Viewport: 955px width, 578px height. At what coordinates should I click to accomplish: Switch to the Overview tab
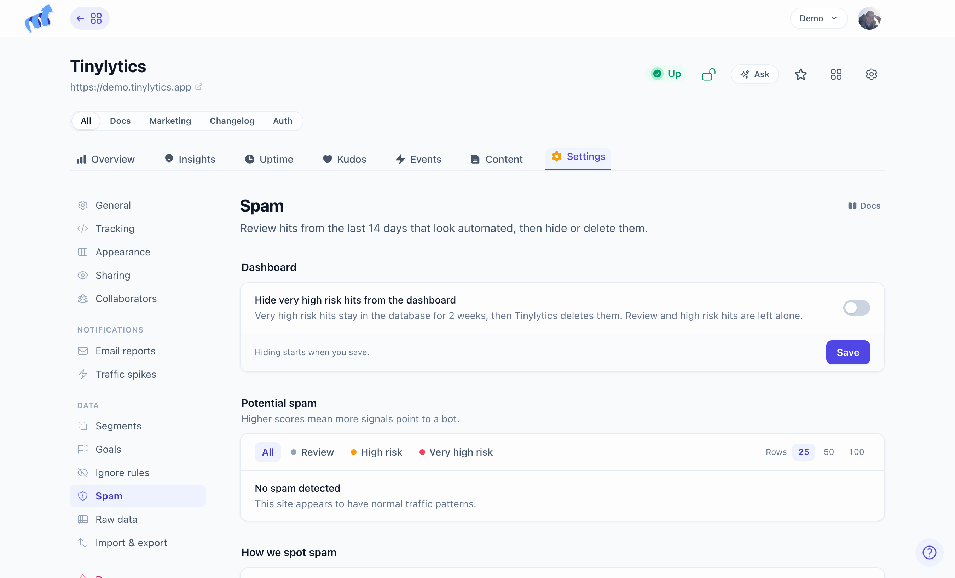pyautogui.click(x=105, y=159)
